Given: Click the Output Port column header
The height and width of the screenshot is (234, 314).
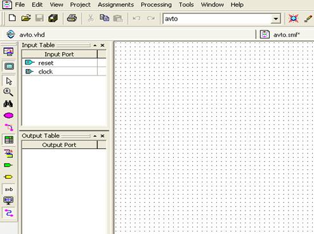Looking at the screenshot, I should pos(60,145).
